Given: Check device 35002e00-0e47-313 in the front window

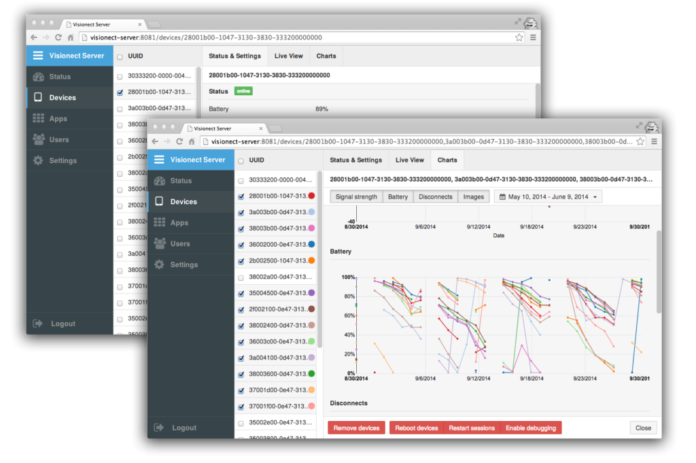Looking at the screenshot, I should (241, 423).
